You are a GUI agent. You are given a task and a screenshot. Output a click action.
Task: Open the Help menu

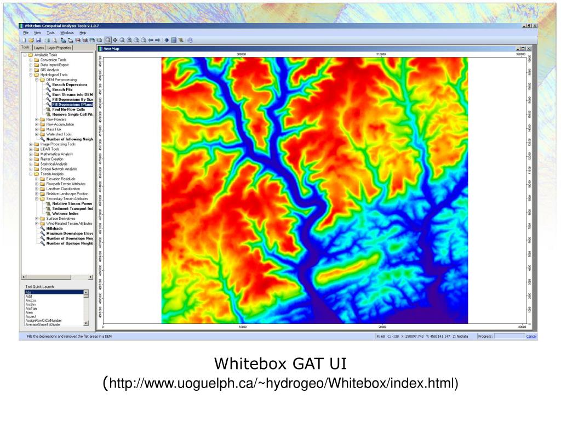[83, 32]
